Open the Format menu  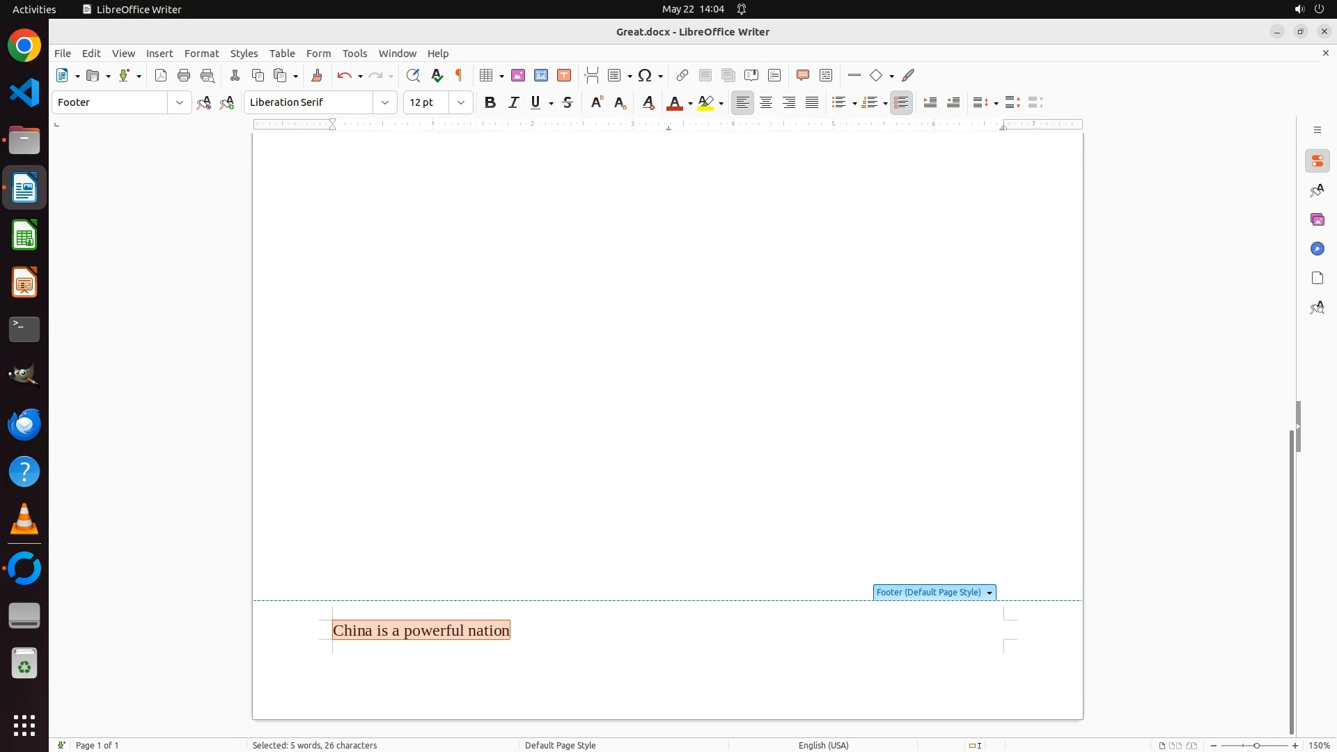point(201,54)
